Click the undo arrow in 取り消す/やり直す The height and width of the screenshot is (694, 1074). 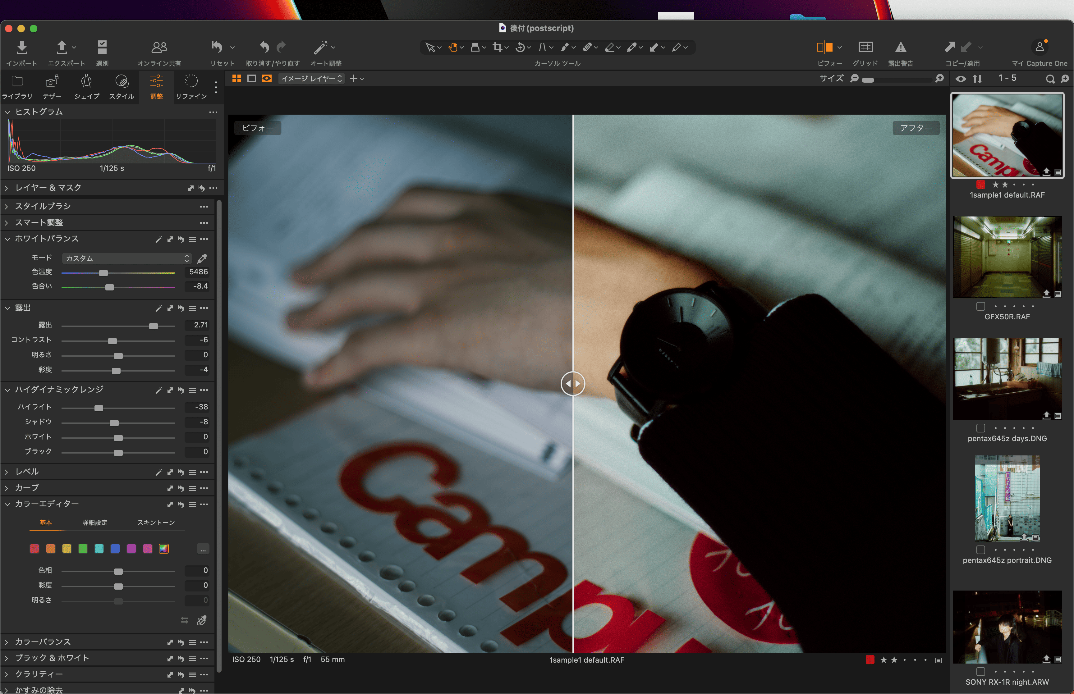pos(264,47)
